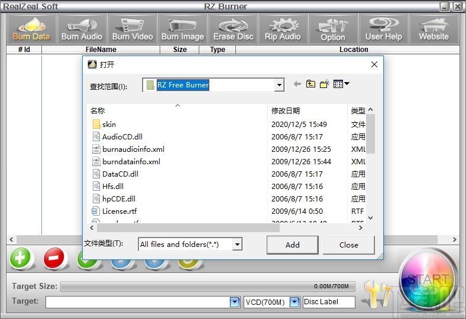Viewport: 466px width, 319px height.
Task: Open the Rip Audio tool
Action: (283, 29)
